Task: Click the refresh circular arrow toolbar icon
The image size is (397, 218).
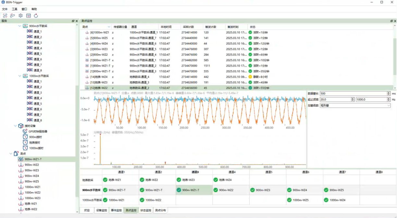Action: click(36, 16)
